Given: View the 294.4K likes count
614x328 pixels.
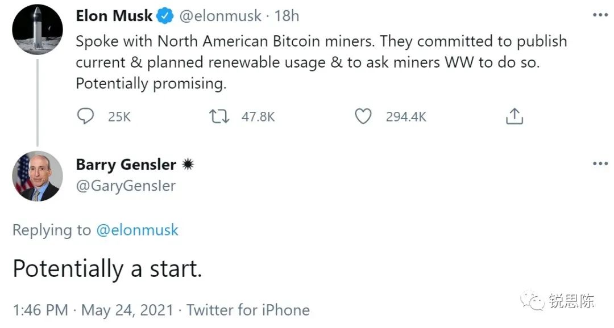Looking at the screenshot, I should (x=406, y=117).
